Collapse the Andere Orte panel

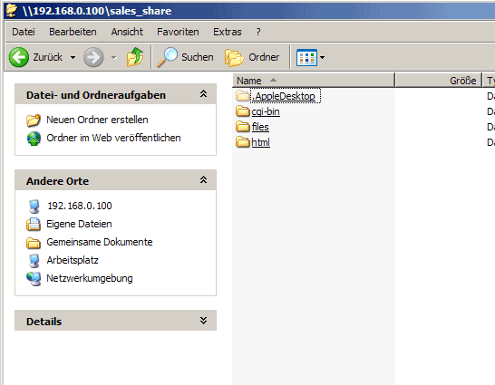click(x=204, y=180)
